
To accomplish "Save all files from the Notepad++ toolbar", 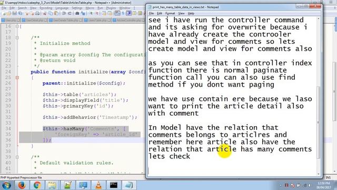I will tap(20, 14).
